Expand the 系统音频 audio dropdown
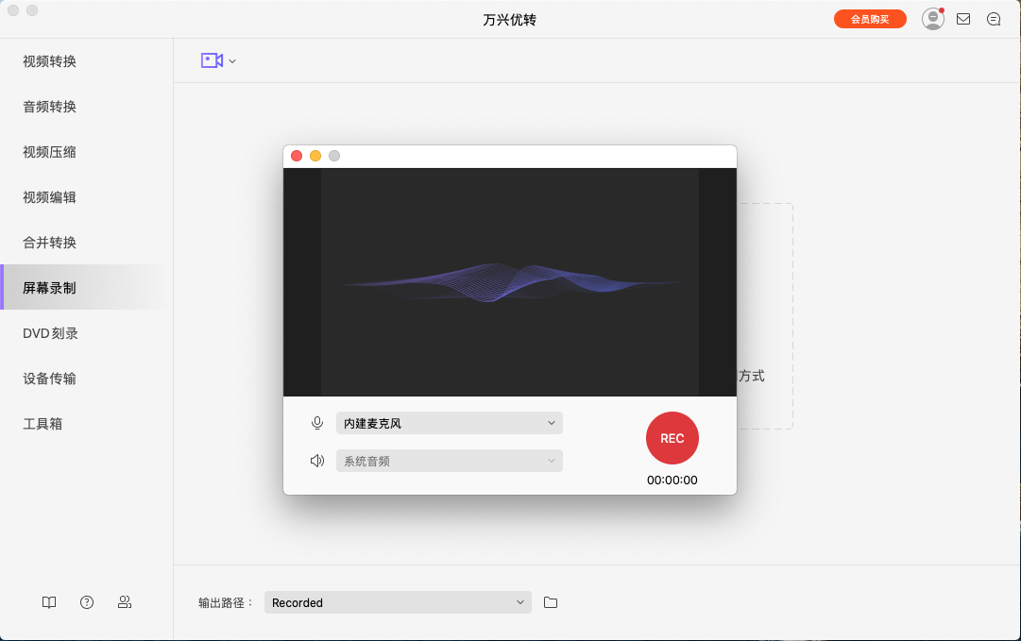1021x641 pixels. click(x=450, y=461)
